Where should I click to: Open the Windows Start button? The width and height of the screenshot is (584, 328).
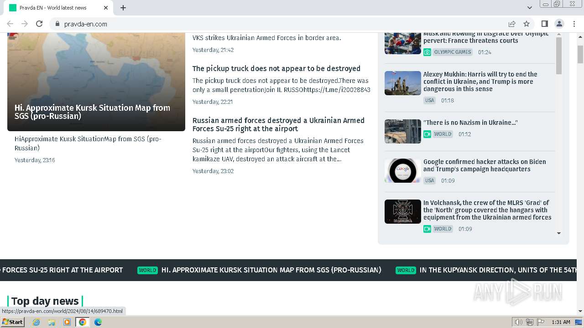13,322
